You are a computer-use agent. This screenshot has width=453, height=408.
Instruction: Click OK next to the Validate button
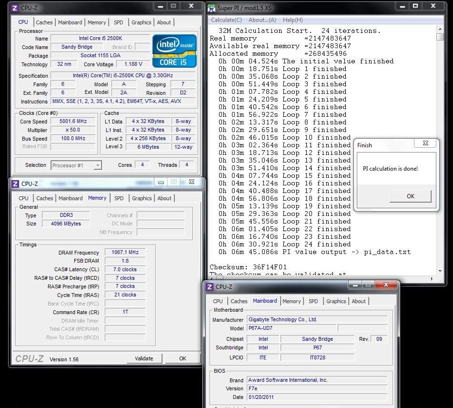(182, 358)
